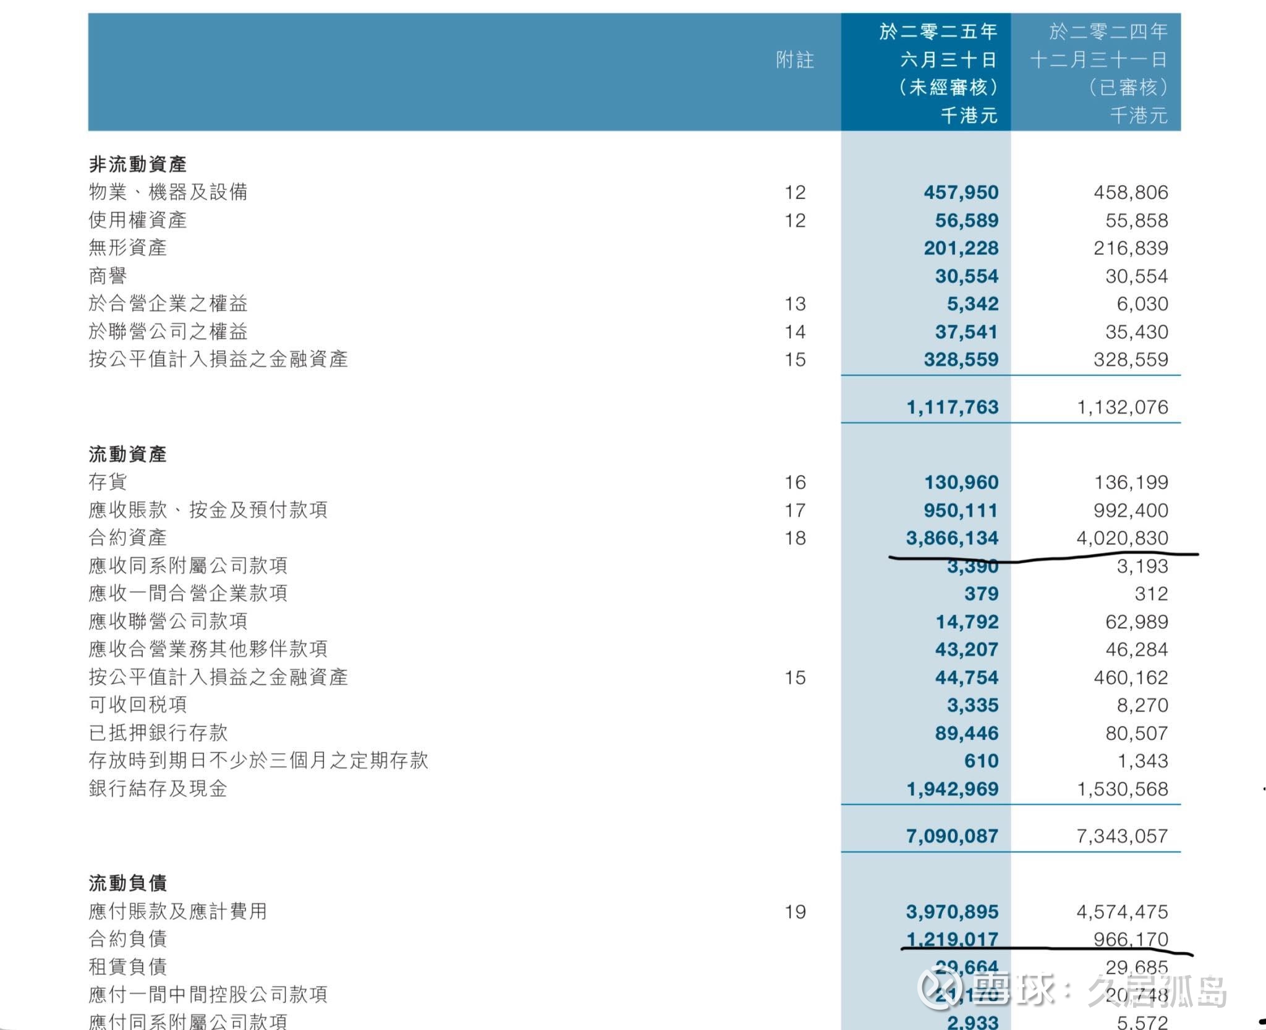Click note number 18 beside 合約資產
Image resolution: width=1266 pixels, height=1030 pixels.
(795, 538)
